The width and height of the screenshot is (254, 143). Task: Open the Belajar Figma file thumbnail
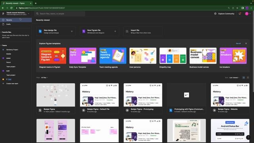[56, 95]
